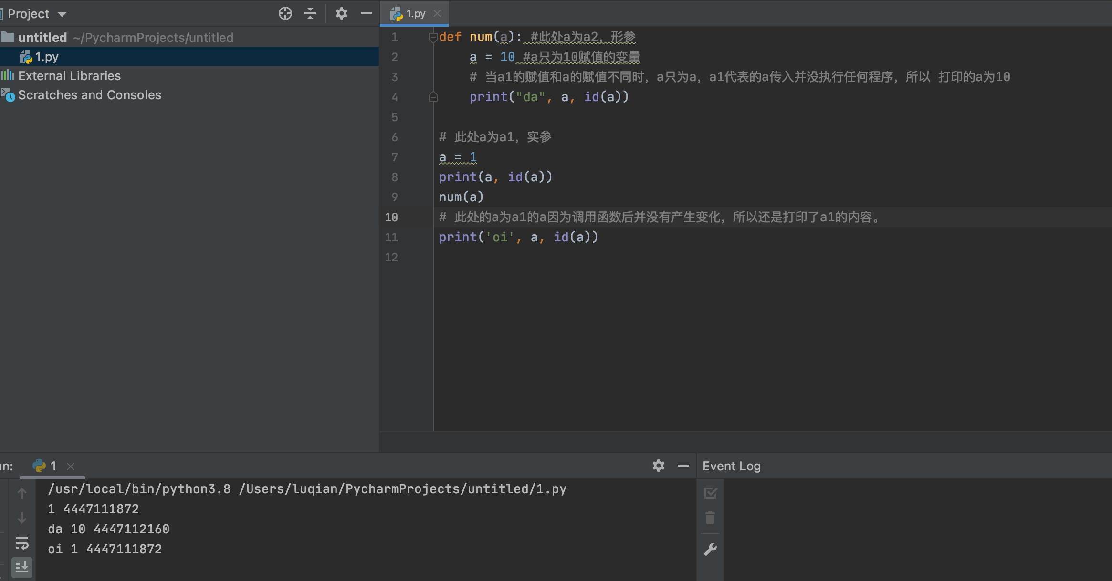Click External Libraries in project tree

coord(69,76)
